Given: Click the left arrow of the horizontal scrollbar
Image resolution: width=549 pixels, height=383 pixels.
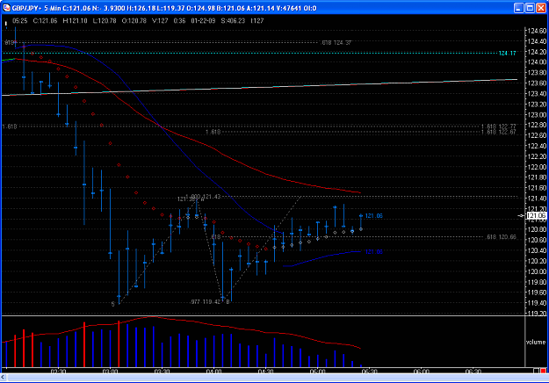Looking at the screenshot, I should [x=4, y=378].
